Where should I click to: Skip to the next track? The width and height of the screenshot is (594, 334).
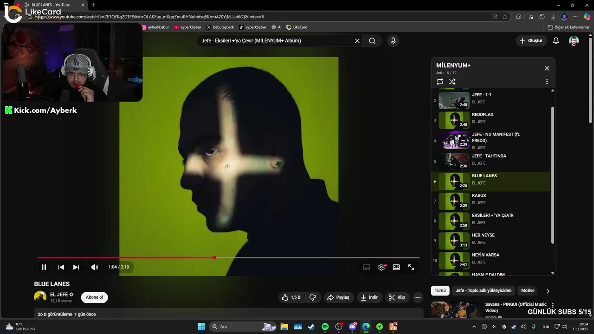[76, 267]
